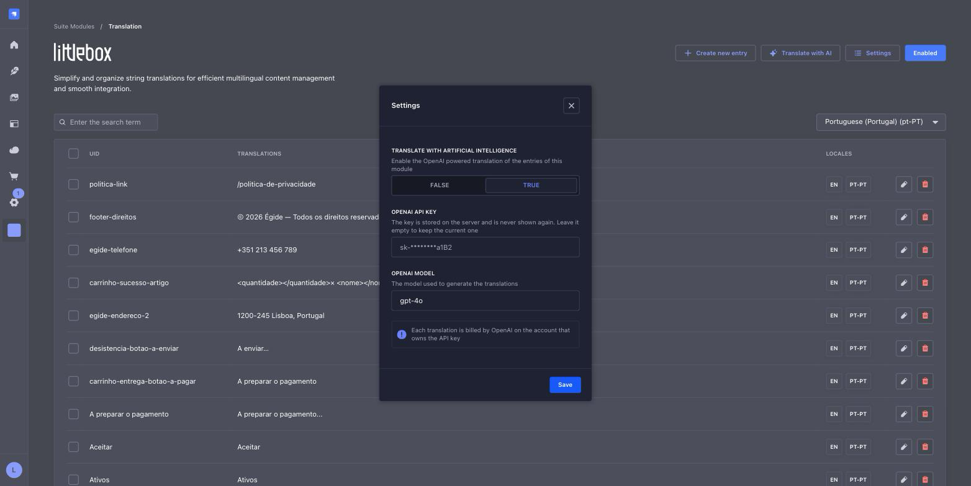Click the OpenAI API key input field

pyautogui.click(x=486, y=247)
